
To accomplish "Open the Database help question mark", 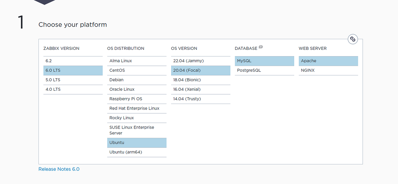I will 261,47.
